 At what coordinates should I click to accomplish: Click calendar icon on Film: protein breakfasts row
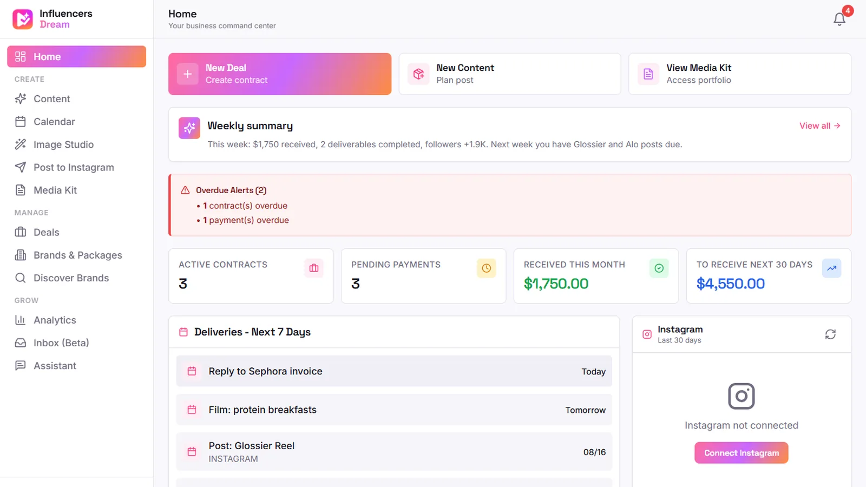click(x=192, y=410)
